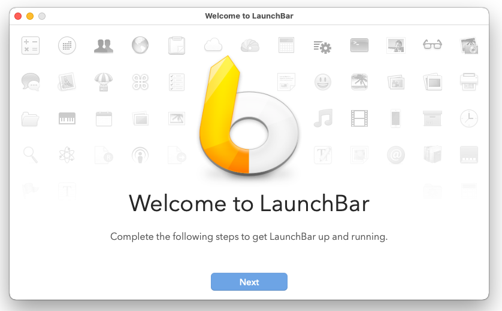Click the film strip movie icon
This screenshot has width=502, height=311.
click(x=359, y=118)
